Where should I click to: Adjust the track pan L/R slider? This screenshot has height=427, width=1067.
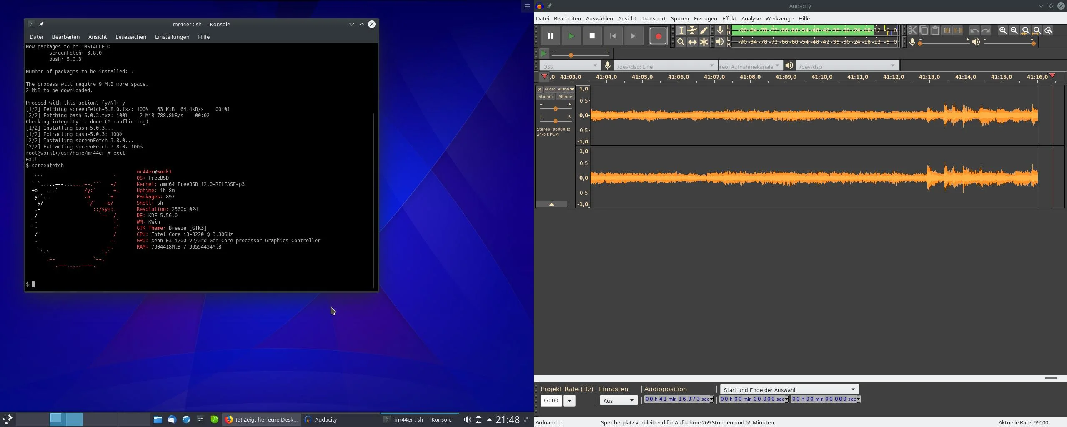pyautogui.click(x=555, y=121)
